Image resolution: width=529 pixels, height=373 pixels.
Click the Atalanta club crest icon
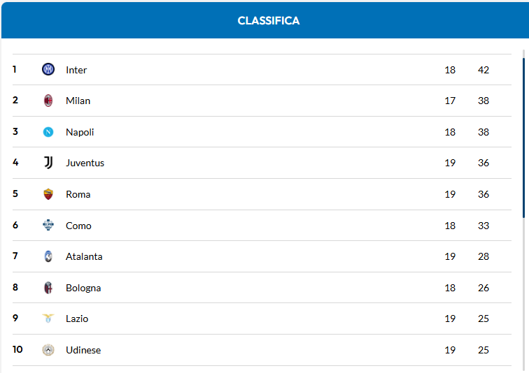[x=48, y=256]
